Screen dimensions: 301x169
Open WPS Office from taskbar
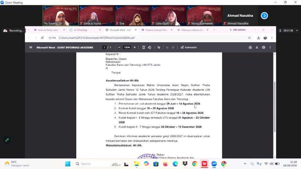205,164
